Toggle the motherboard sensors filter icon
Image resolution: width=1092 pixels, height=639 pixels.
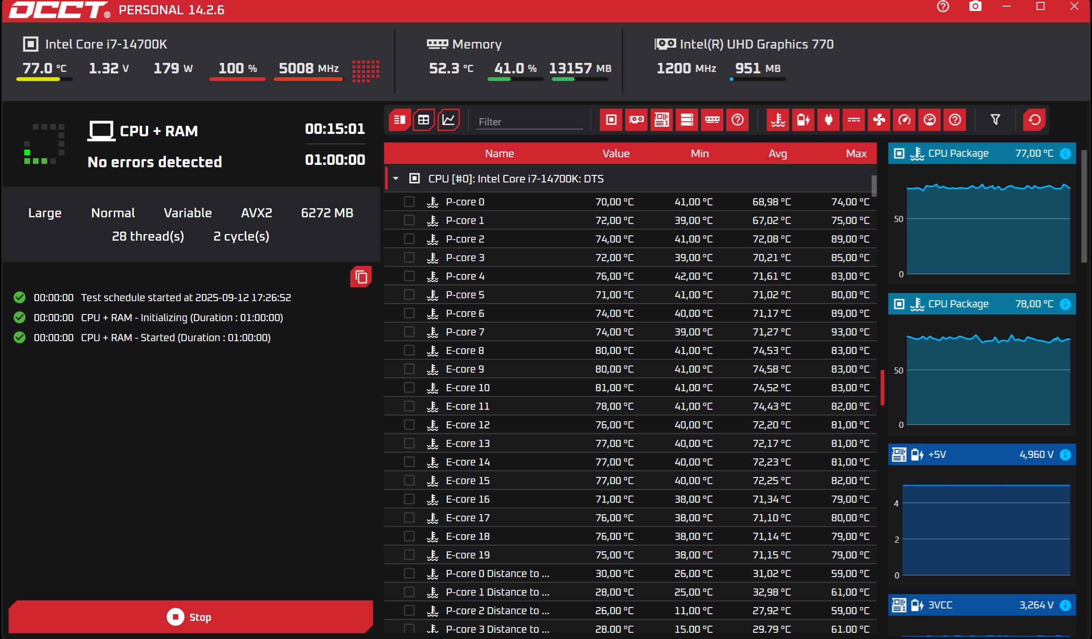(x=662, y=120)
